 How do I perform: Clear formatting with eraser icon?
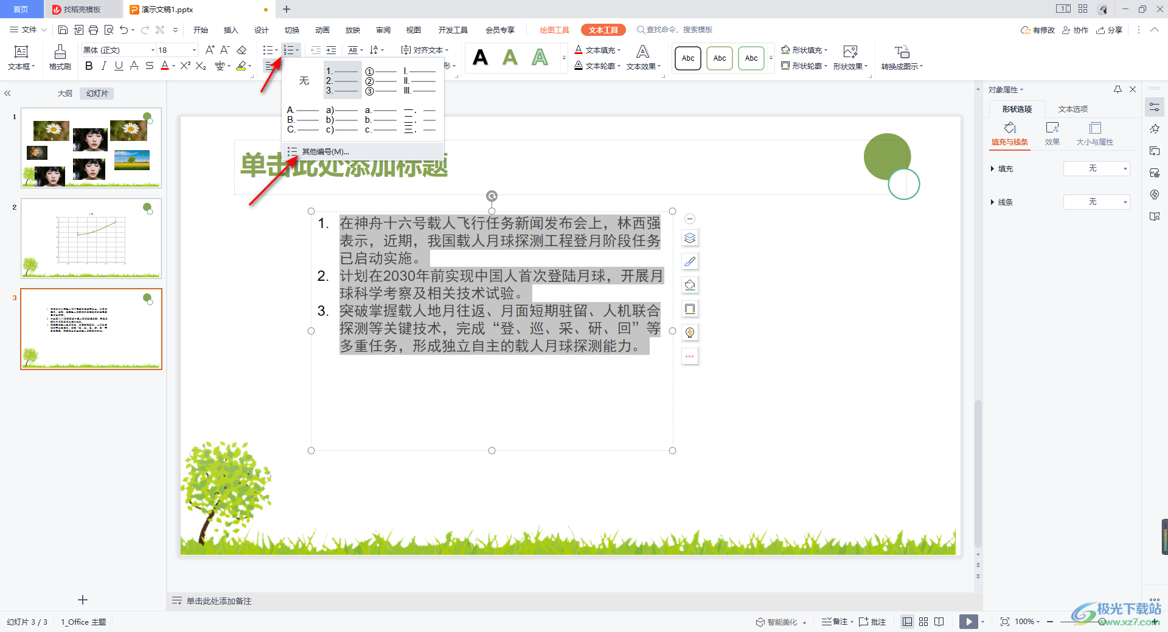[x=242, y=50]
